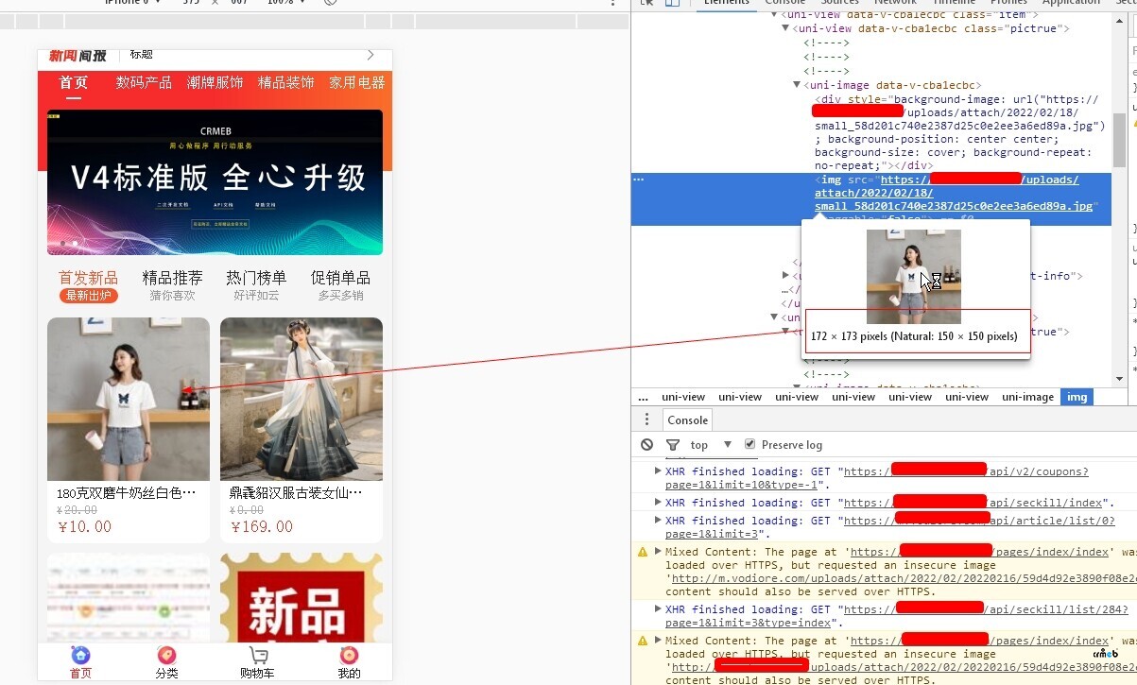Click the news headline arrow chevron
Image resolution: width=1137 pixels, height=685 pixels.
[370, 55]
